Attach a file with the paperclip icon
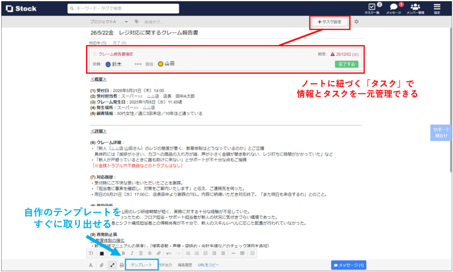This screenshot has height=272, width=453. (x=101, y=265)
